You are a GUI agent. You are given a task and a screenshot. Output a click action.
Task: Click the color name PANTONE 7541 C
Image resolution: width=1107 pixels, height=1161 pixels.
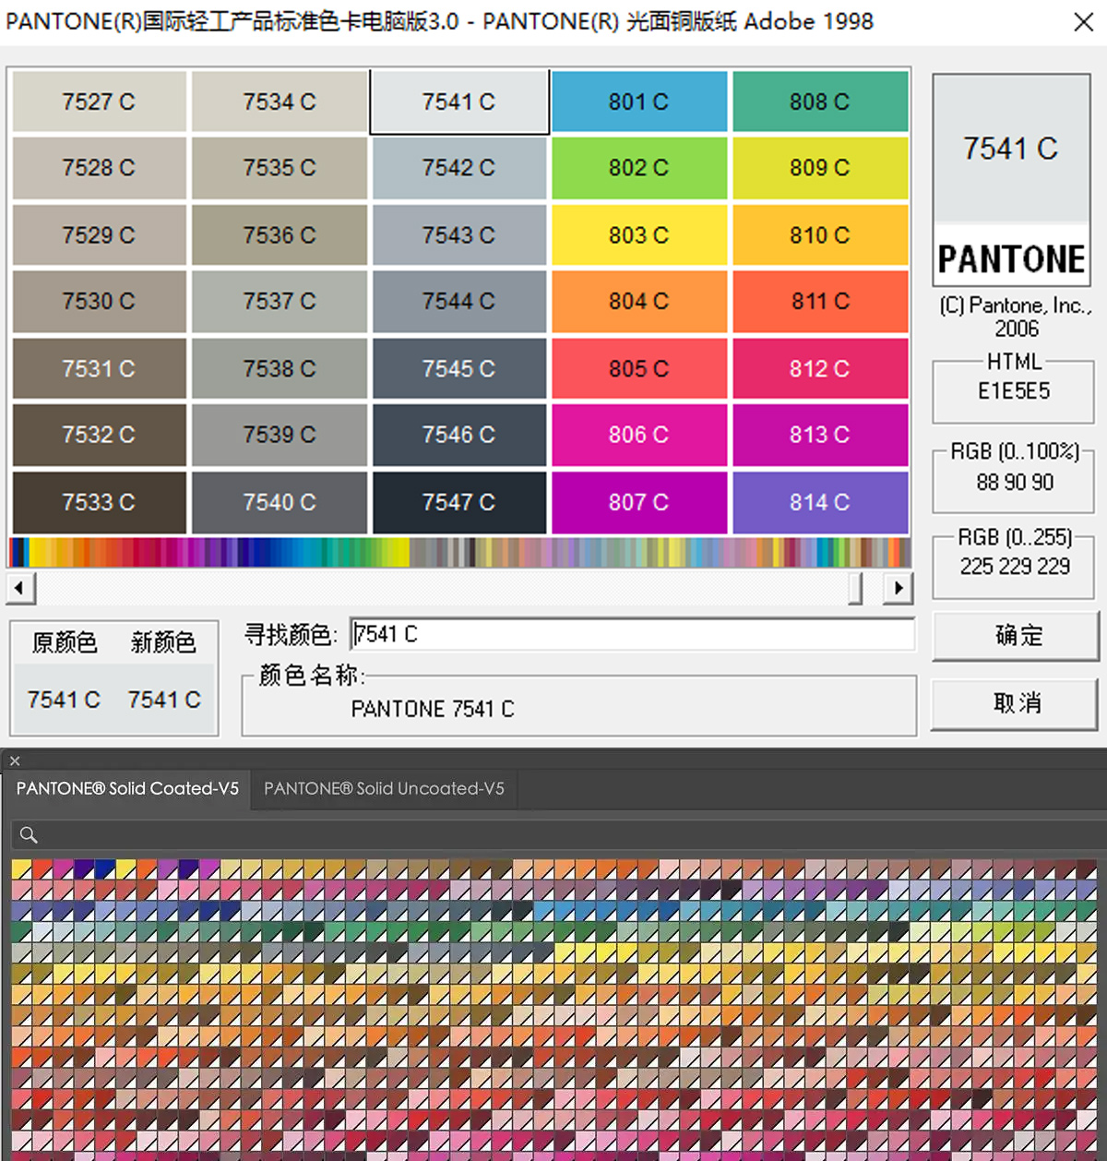tap(433, 709)
